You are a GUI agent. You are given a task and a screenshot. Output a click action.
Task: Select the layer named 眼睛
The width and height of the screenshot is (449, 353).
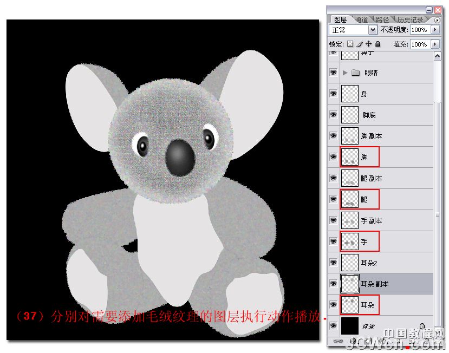[371, 73]
